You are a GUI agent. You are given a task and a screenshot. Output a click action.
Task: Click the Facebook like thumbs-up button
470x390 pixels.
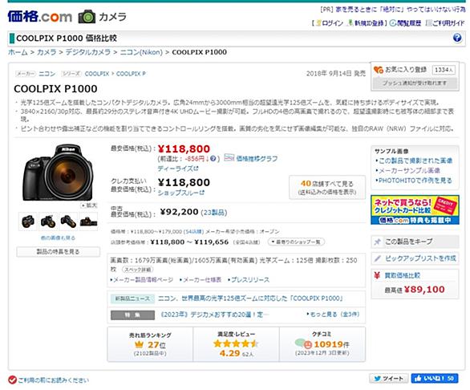435,378
